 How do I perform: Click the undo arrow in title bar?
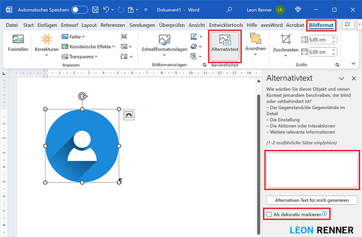[106, 10]
